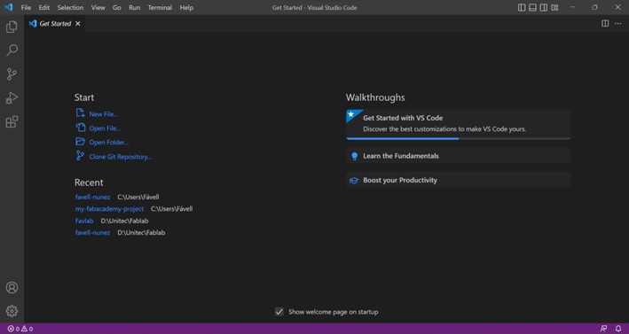Split the editor to the right
The height and width of the screenshot is (334, 629).
[x=605, y=24]
